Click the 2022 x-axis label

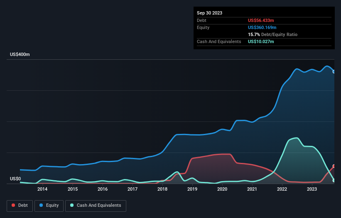[x=282, y=189]
